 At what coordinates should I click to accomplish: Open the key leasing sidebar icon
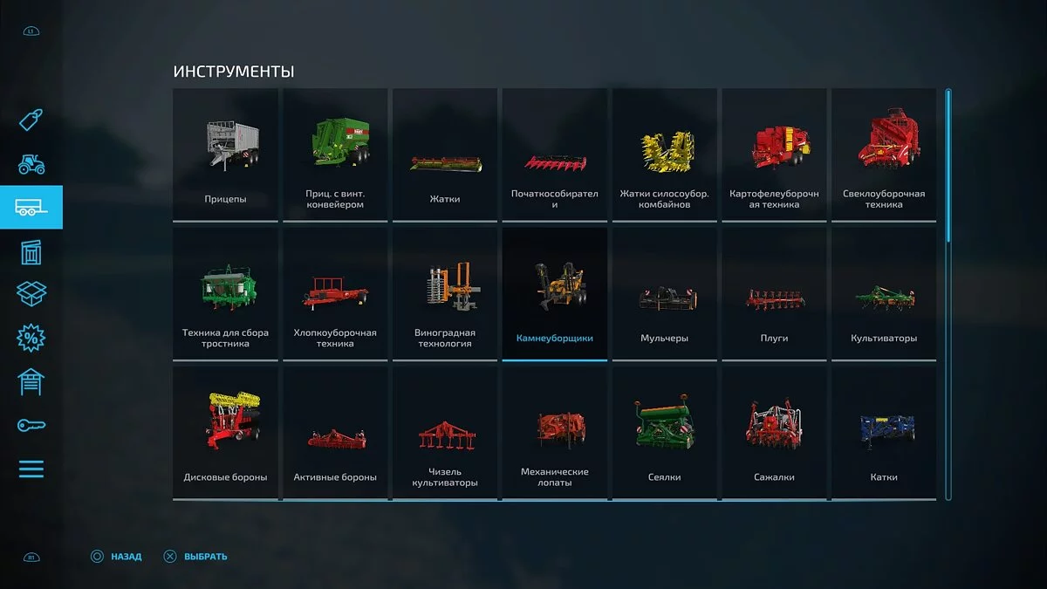point(31,425)
